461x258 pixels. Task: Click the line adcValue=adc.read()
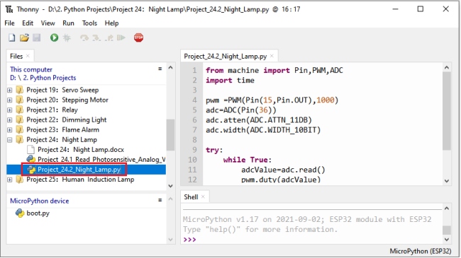tap(283, 170)
